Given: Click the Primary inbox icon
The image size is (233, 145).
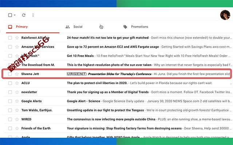Looking at the screenshot, I should click(10, 27).
